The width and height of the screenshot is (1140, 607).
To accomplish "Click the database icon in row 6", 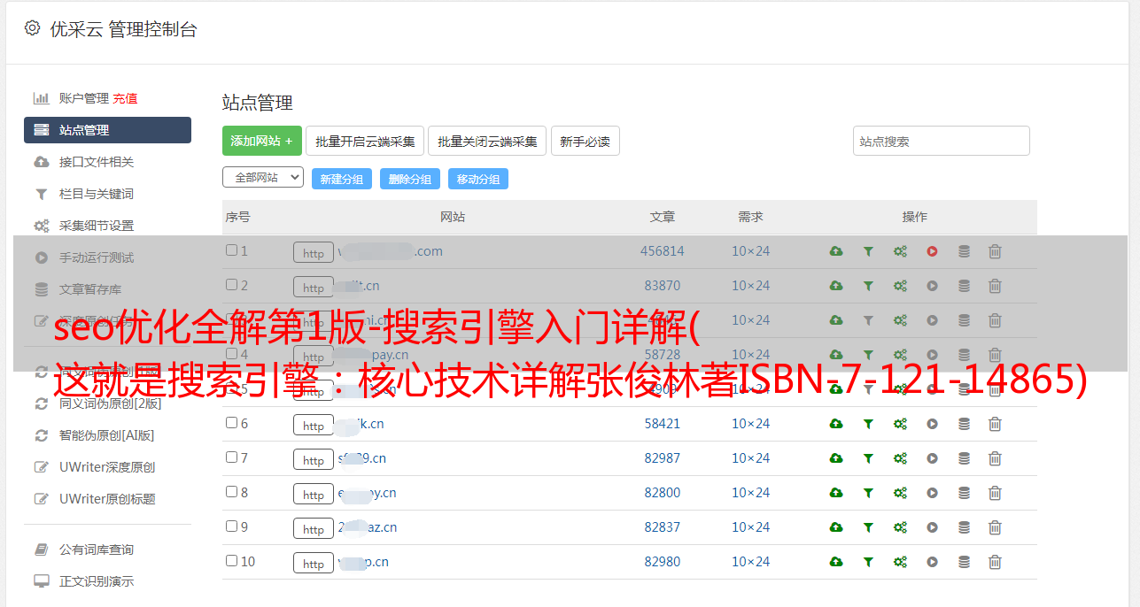I will click(x=964, y=424).
